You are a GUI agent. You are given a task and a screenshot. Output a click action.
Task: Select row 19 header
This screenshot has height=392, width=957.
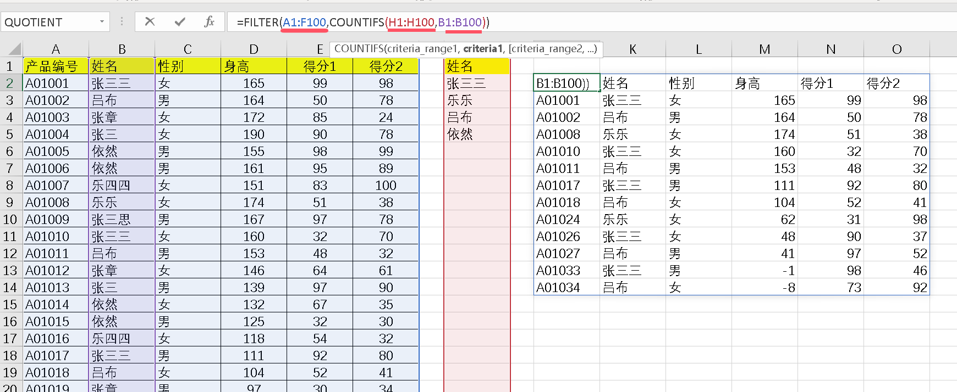point(10,372)
